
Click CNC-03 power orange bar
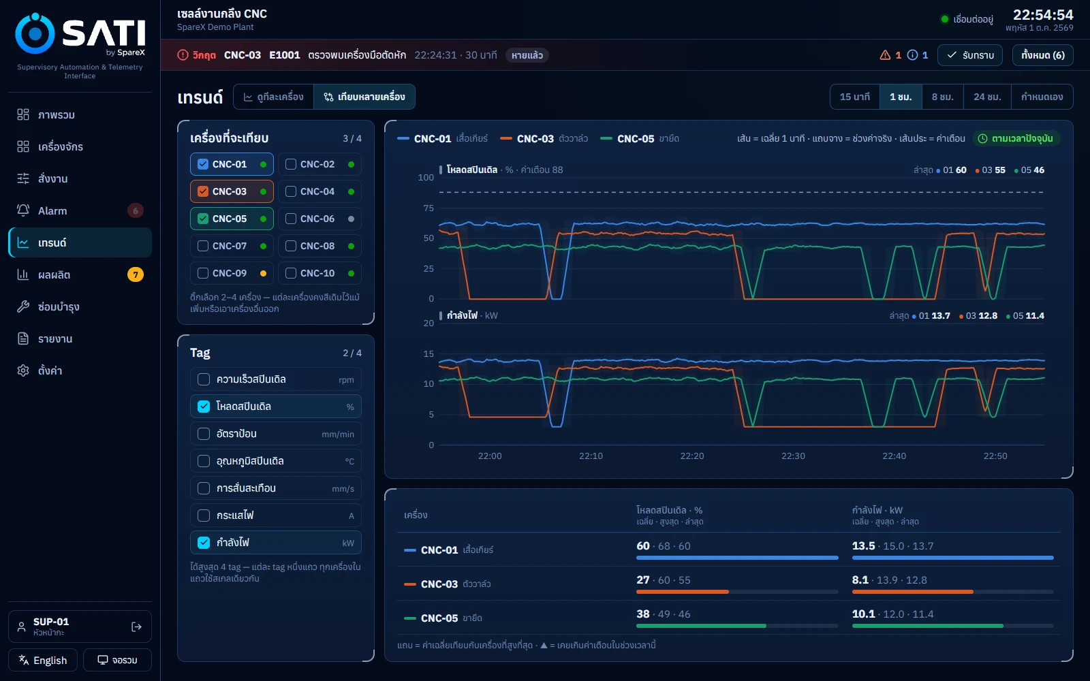(x=913, y=592)
